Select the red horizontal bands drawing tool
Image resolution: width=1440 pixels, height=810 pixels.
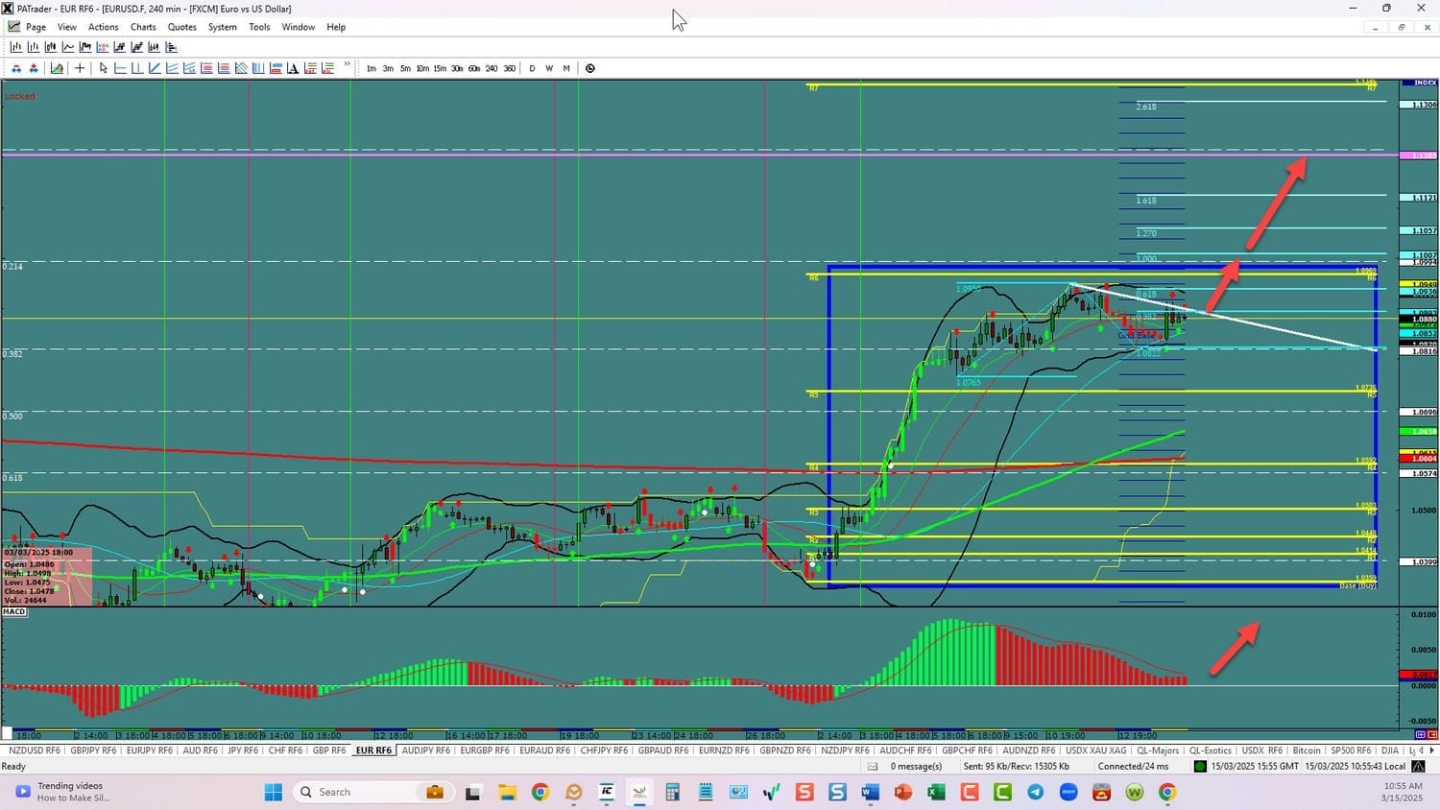[206, 68]
